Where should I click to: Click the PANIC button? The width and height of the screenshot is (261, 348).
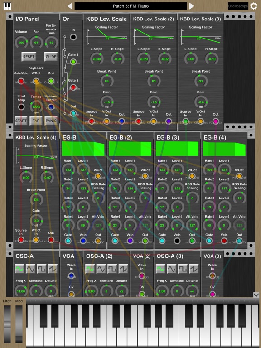[51, 121]
